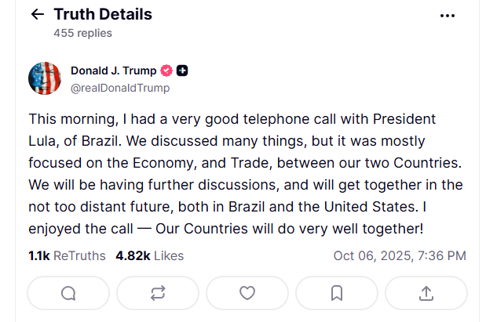
Task: Like the post with the heart button
Action: click(247, 293)
